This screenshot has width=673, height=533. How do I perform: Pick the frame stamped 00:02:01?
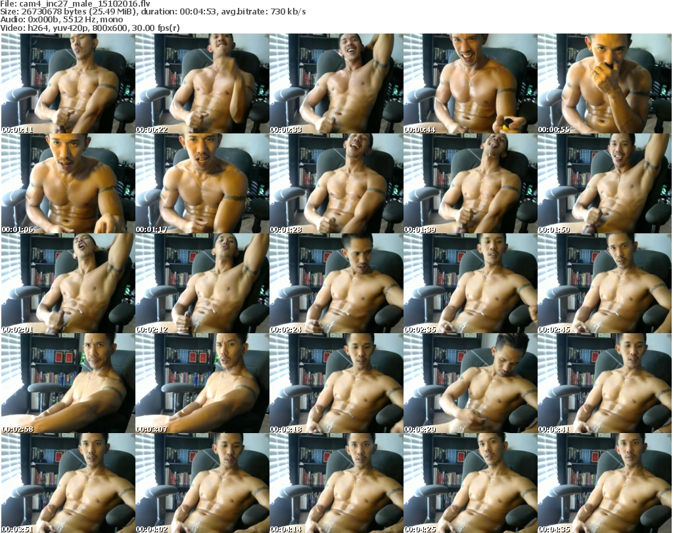(68, 284)
